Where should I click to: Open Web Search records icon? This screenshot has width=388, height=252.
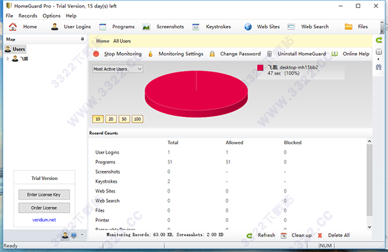click(x=291, y=26)
